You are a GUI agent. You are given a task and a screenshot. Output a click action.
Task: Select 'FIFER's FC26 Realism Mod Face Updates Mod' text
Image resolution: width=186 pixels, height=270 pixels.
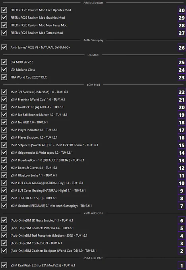point(41,10)
